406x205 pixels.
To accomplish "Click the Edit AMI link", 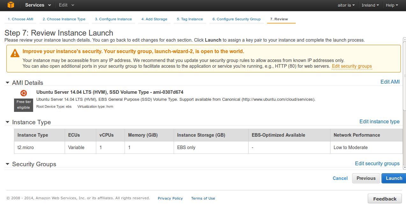I will coord(390,82).
